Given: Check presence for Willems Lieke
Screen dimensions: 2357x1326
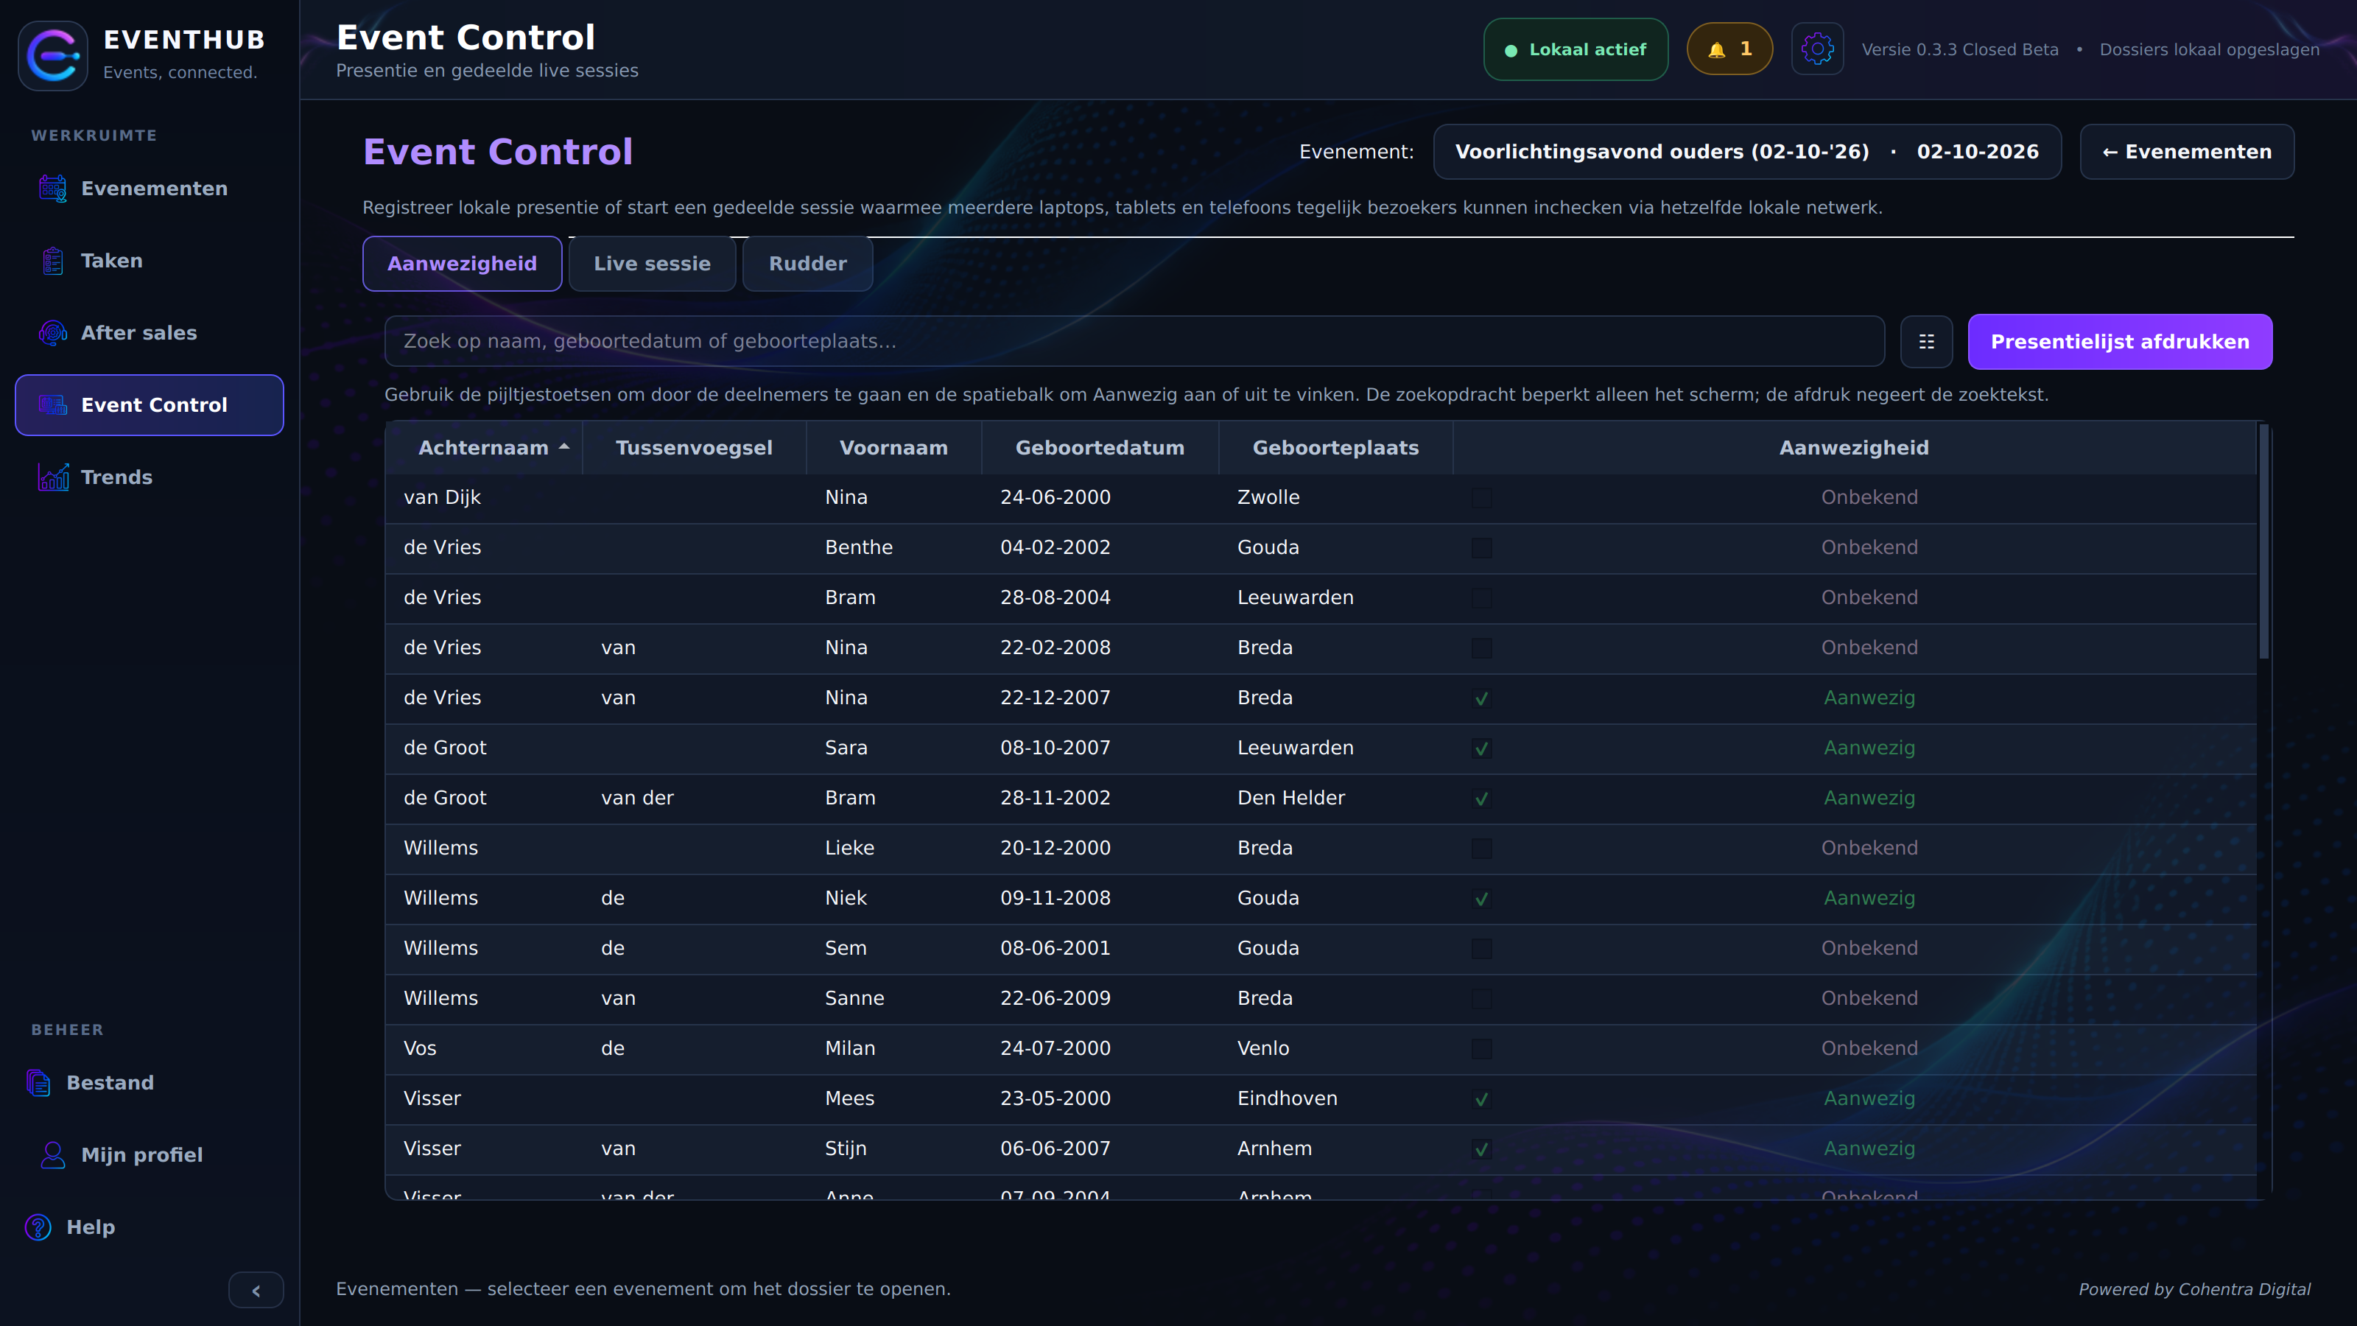Looking at the screenshot, I should (1481, 849).
